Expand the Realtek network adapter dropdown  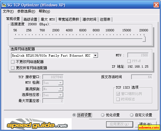[95, 55]
